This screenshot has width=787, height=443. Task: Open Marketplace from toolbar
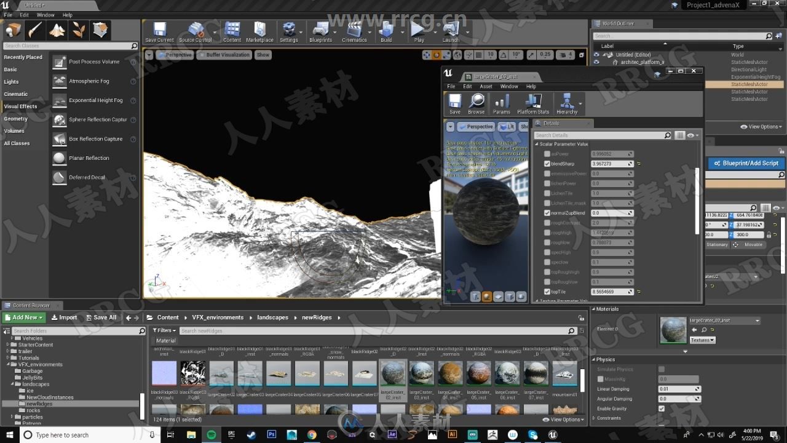click(x=259, y=32)
